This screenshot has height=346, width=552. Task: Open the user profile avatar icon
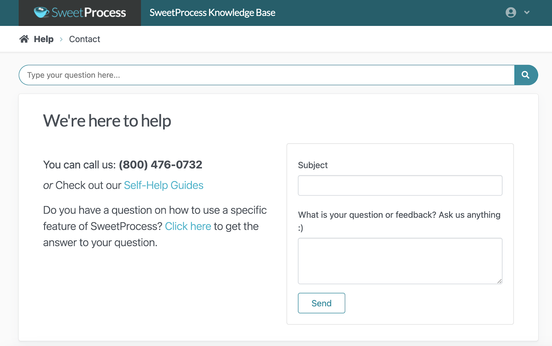point(511,12)
